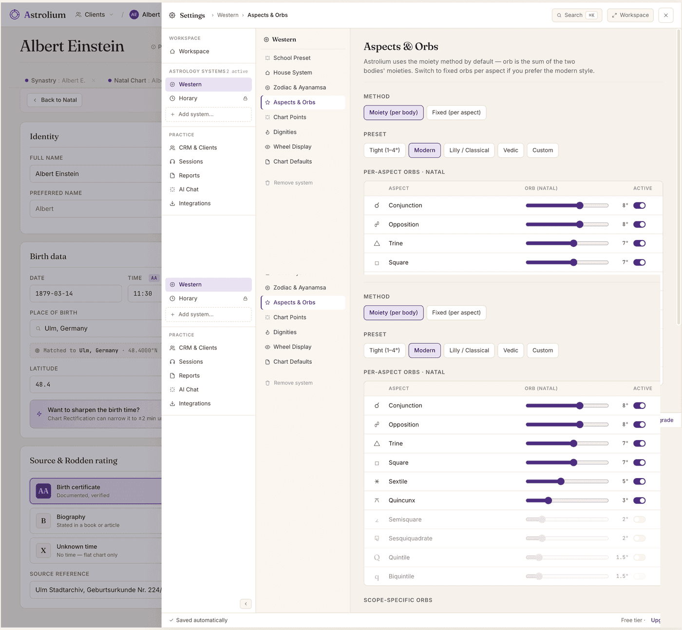Enable the Sesquiquadrate aspect toggle
The width and height of the screenshot is (682, 630).
coord(640,538)
